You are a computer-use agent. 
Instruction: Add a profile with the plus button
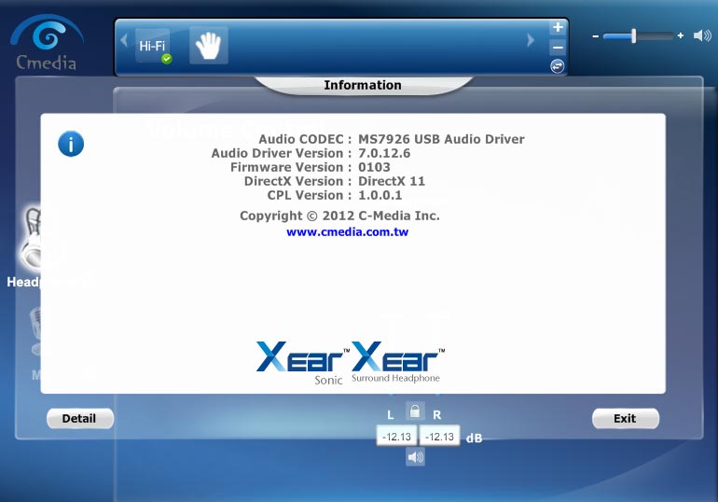pos(558,27)
